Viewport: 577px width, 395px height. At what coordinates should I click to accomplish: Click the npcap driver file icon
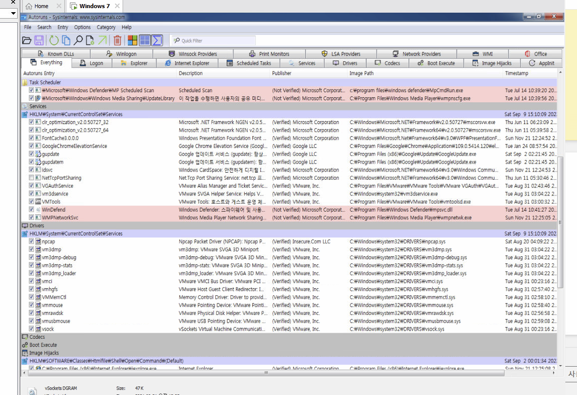click(x=38, y=242)
